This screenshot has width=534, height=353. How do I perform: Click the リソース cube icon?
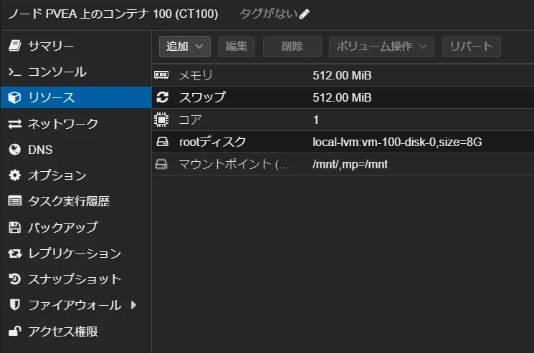click(14, 97)
